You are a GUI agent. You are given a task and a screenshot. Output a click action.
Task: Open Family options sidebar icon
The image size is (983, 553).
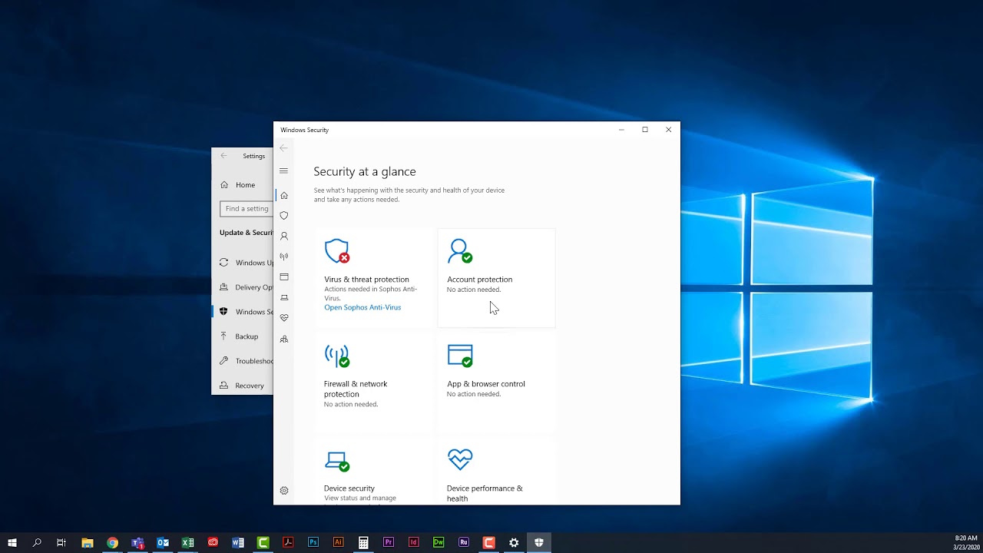283,339
